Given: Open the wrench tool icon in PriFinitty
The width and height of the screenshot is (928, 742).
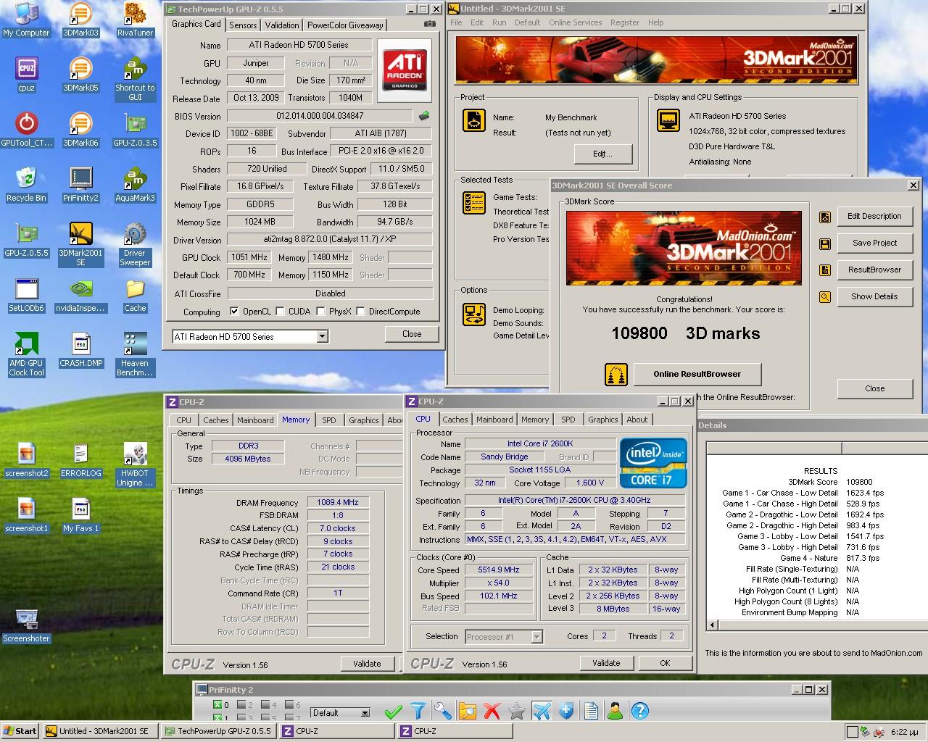Looking at the screenshot, I should (443, 712).
